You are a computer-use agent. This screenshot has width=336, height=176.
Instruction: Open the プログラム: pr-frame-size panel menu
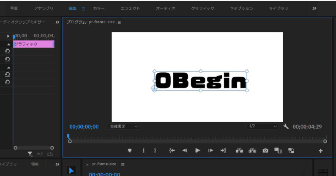[119, 22]
